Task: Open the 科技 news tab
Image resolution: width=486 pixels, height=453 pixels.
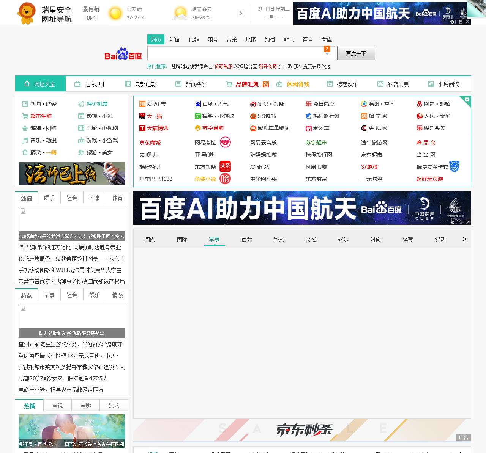Action: coord(279,239)
